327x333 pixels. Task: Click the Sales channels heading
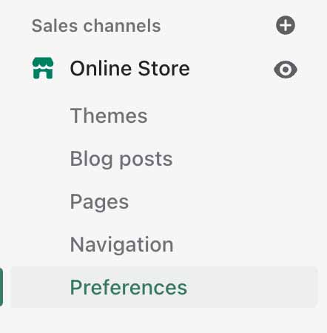point(96,26)
